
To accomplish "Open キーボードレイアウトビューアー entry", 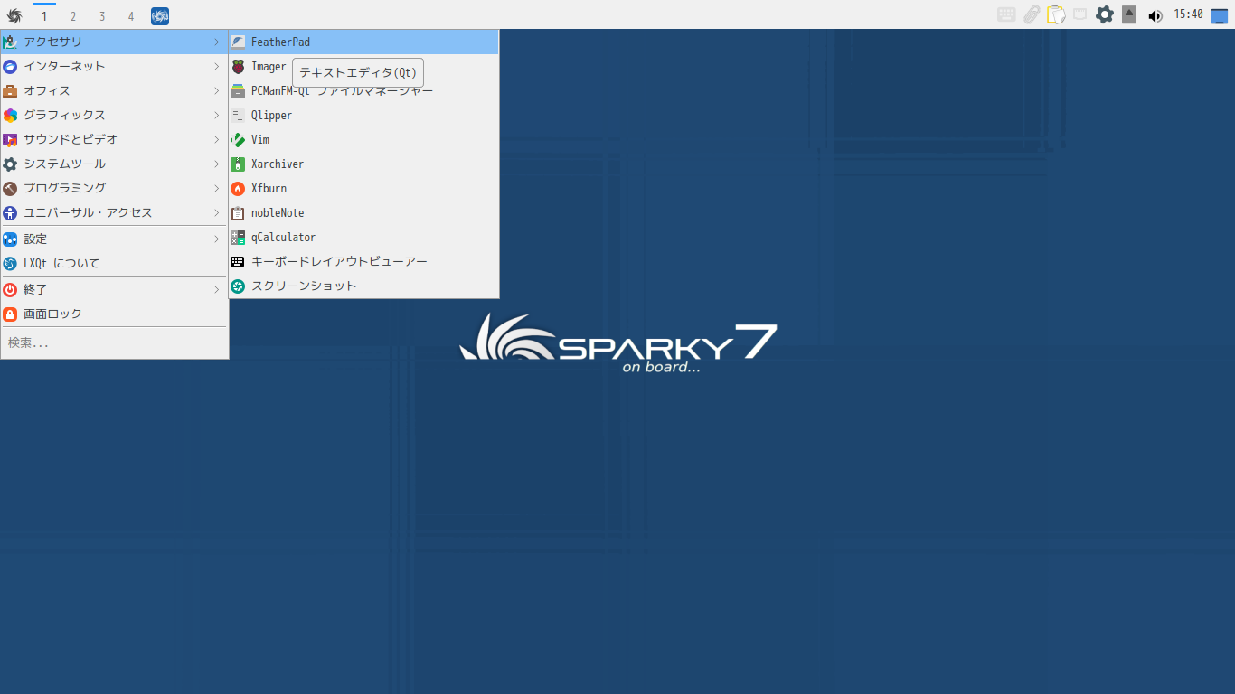I will tap(363, 261).
